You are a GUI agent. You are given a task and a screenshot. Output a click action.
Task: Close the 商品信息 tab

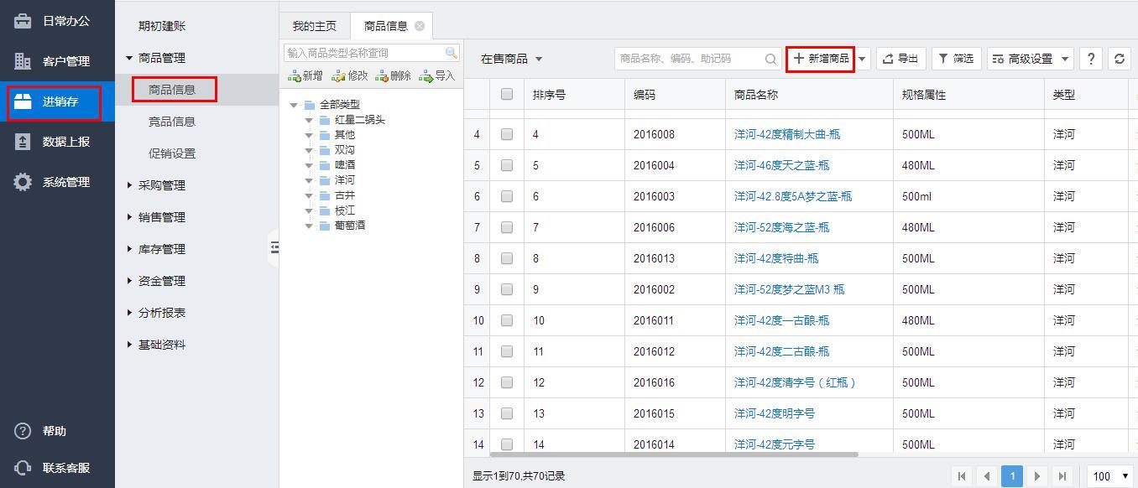point(420,26)
